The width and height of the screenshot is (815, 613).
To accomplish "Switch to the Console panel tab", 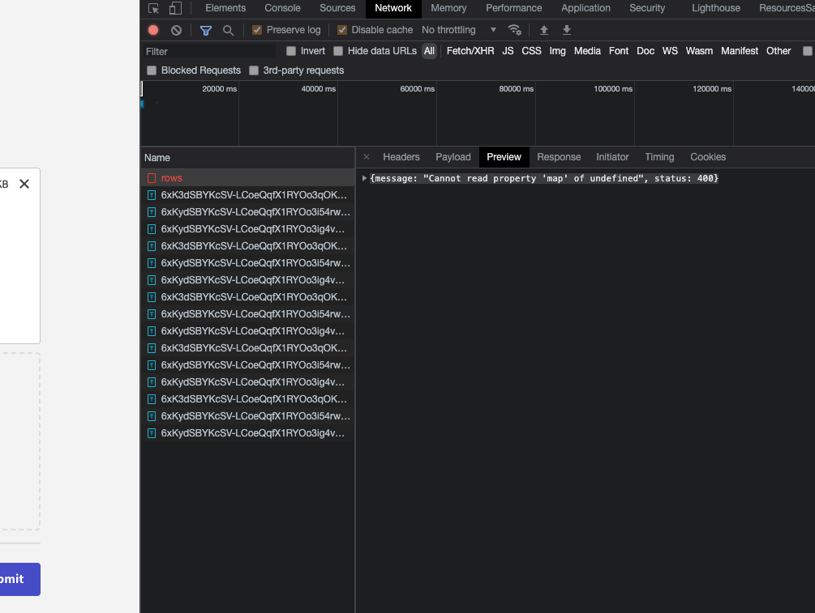I will point(282,8).
